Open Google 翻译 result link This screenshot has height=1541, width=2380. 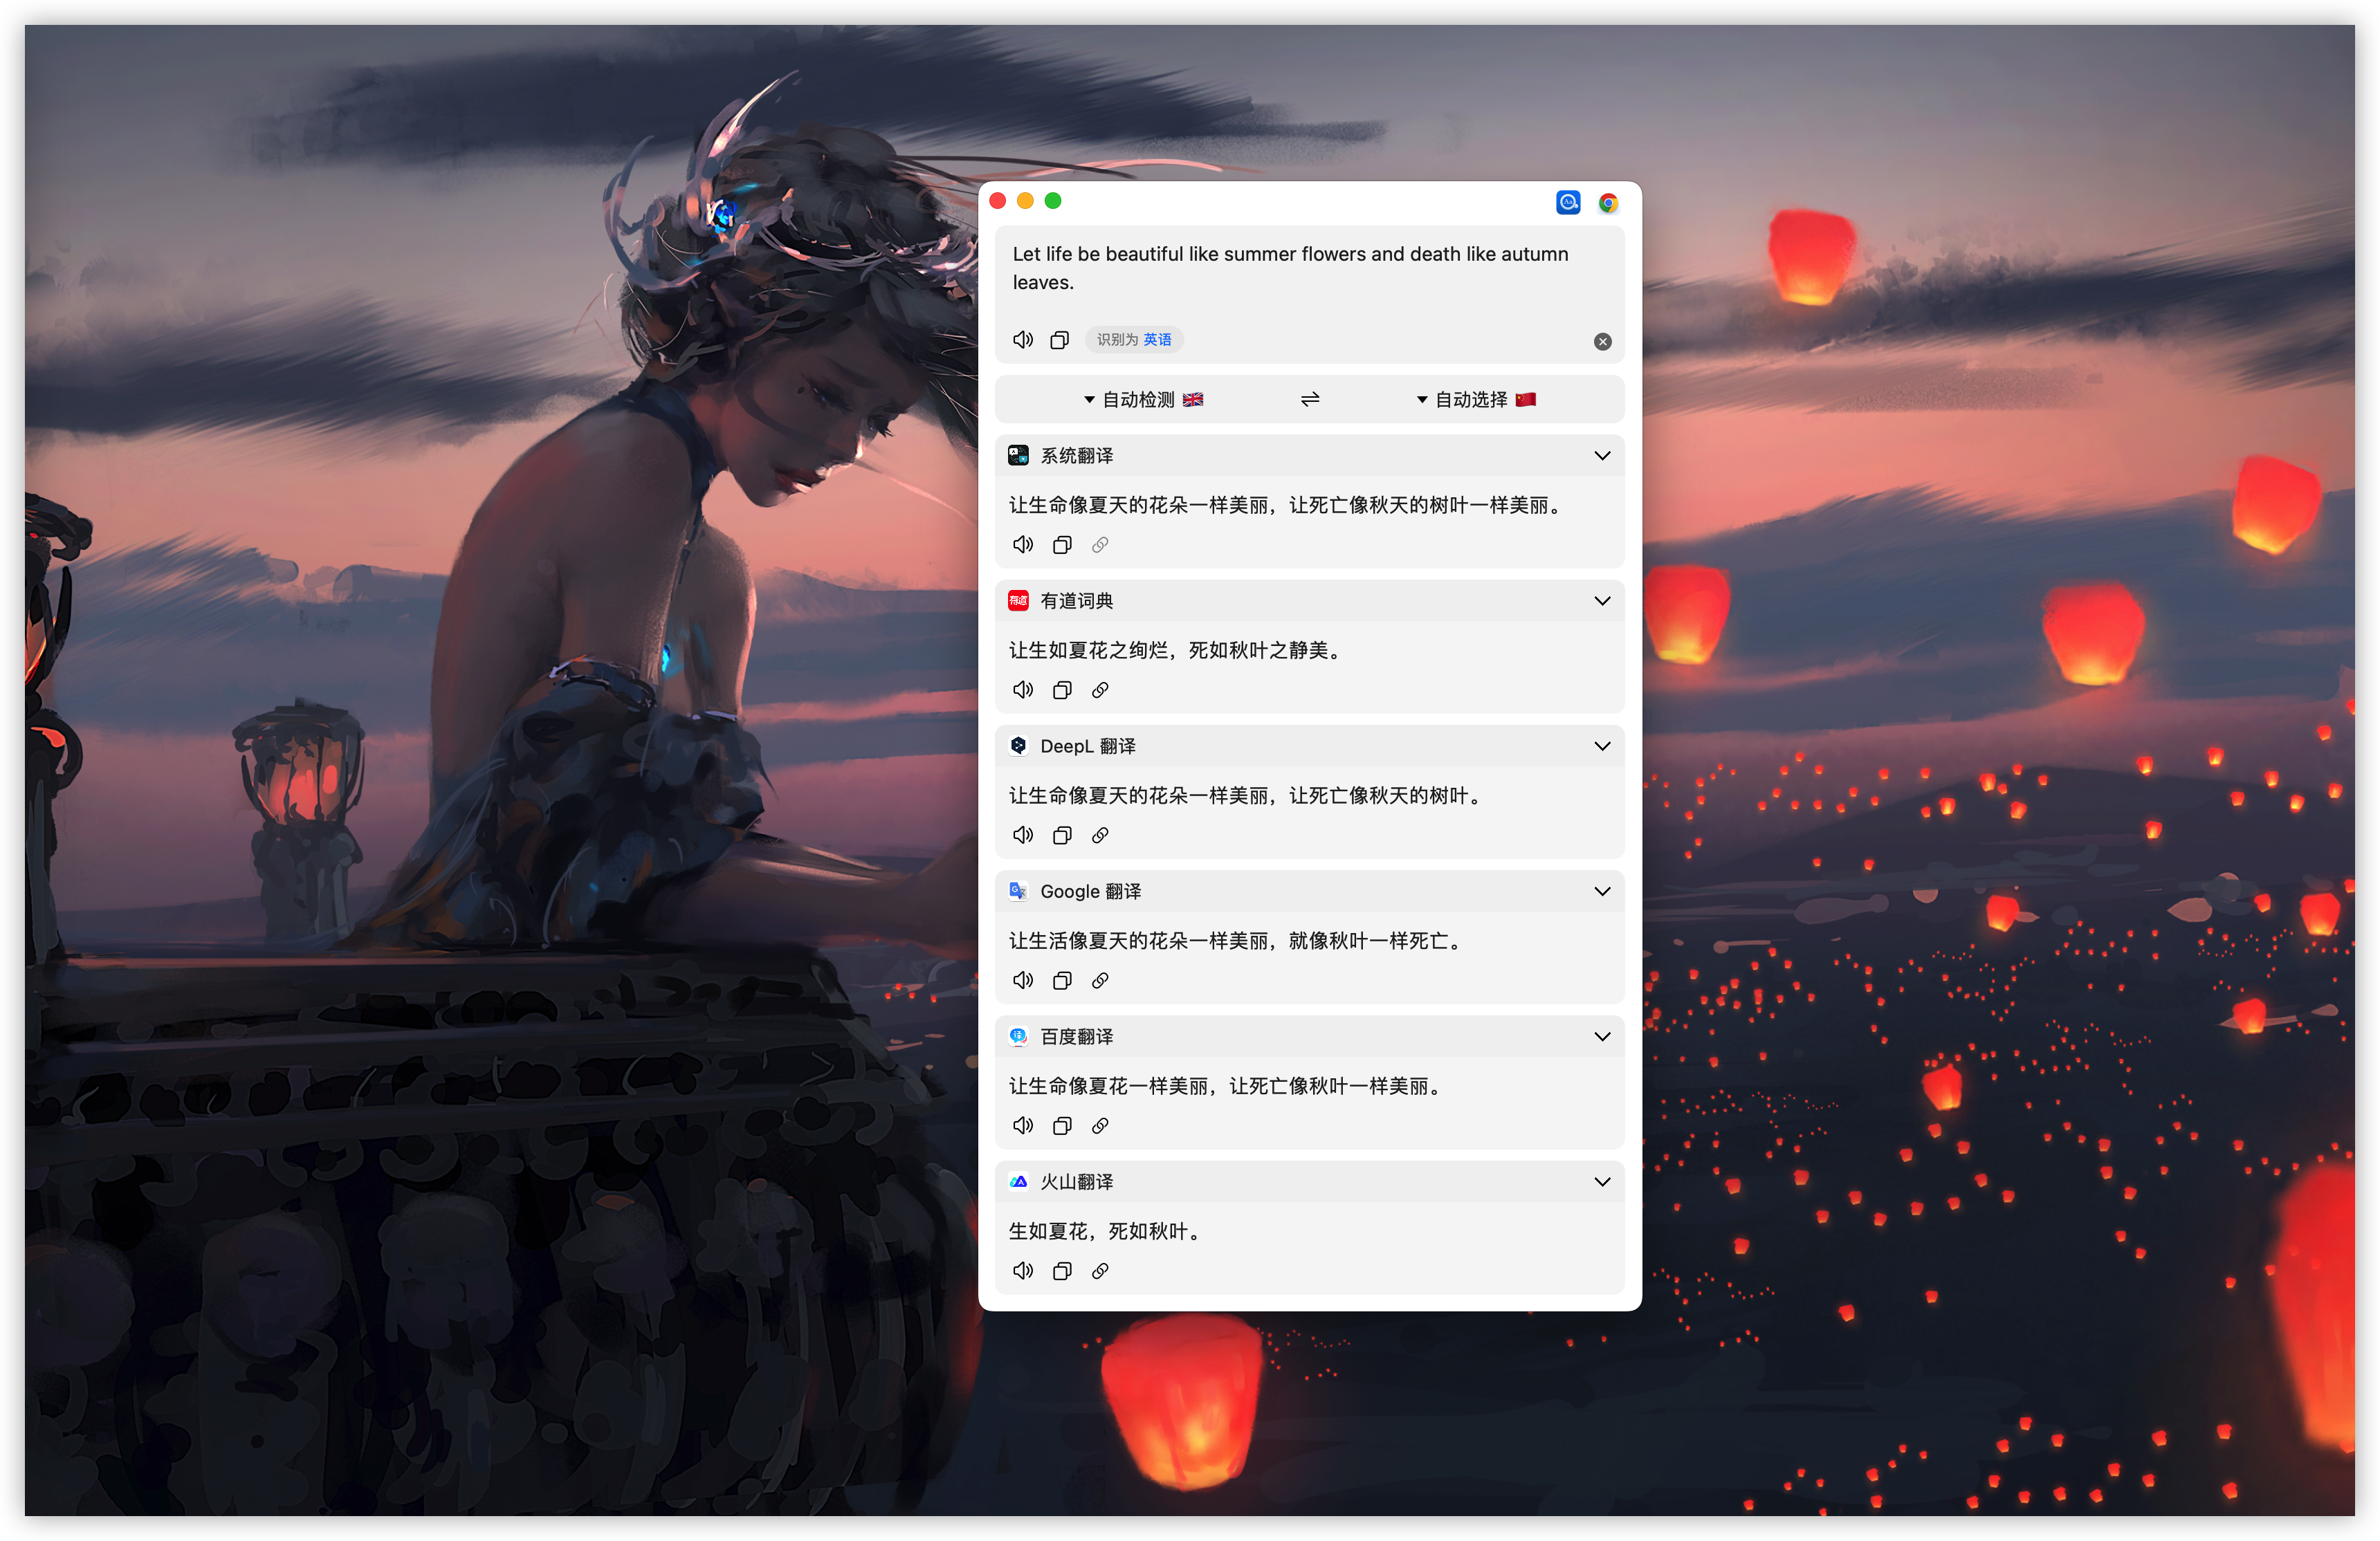(1100, 980)
